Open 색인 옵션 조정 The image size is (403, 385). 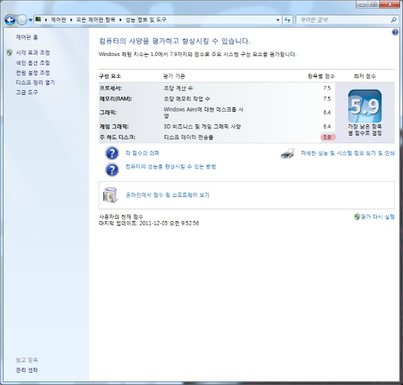pyautogui.click(x=33, y=63)
